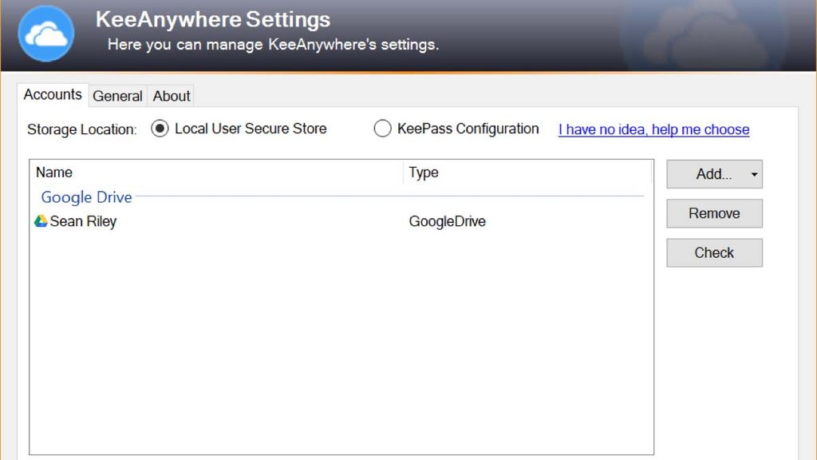The image size is (817, 460).
Task: Open the 'I have no idea, help me choose' link
Action: tap(653, 129)
